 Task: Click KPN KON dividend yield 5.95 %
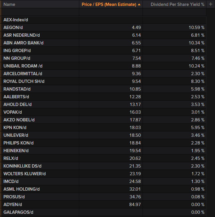click(198, 128)
